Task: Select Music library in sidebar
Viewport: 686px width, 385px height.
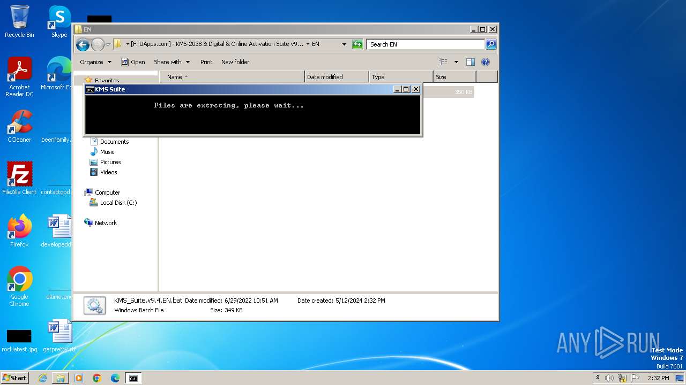Action: (102, 152)
